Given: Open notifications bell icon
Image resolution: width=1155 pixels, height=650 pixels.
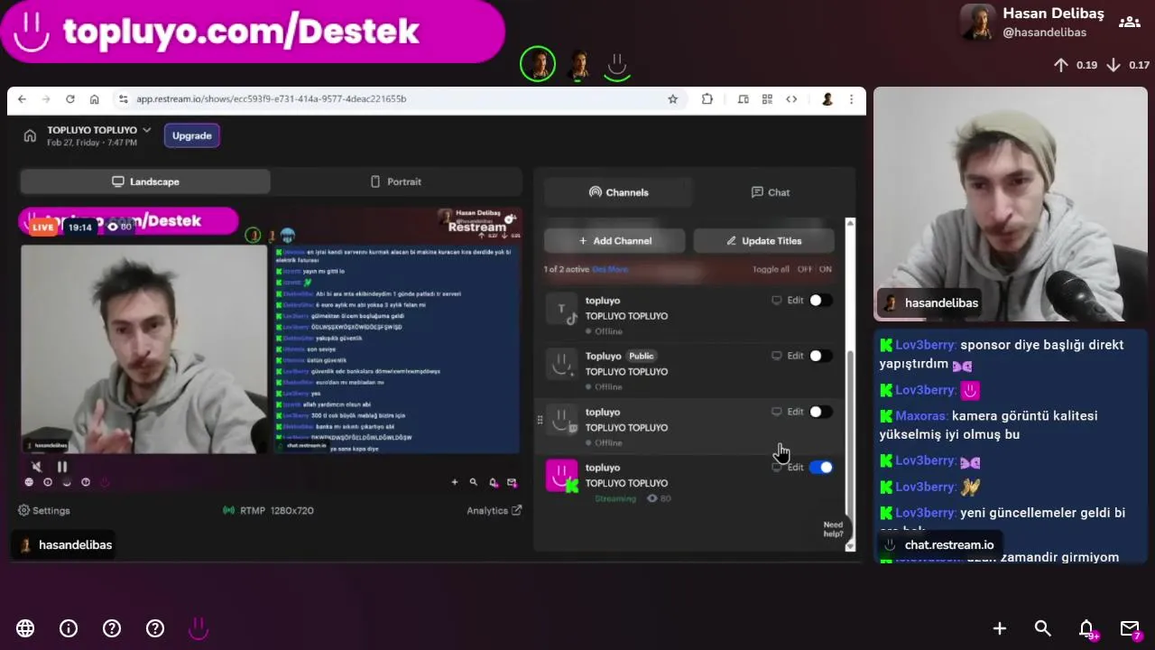Looking at the screenshot, I should pos(1087,628).
